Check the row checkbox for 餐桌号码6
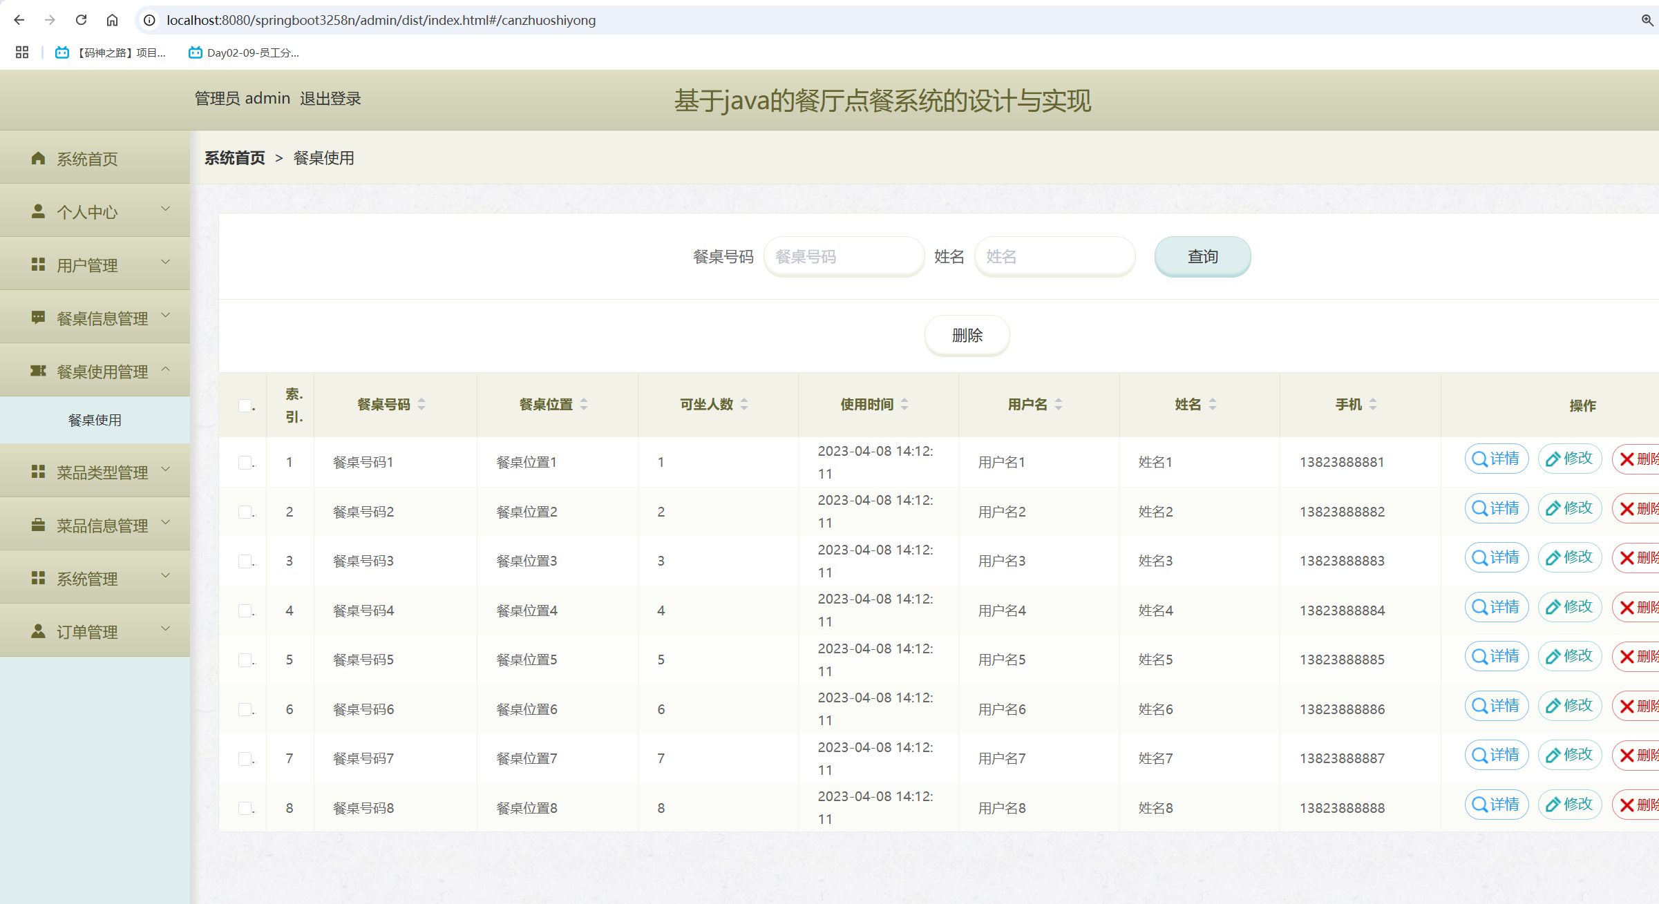 coord(245,709)
